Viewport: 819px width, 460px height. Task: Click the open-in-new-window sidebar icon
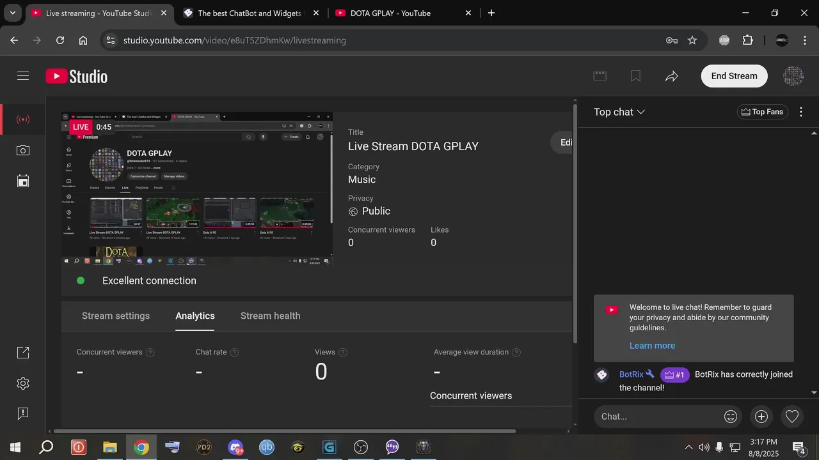point(23,353)
